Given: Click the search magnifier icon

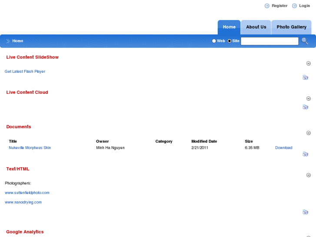Looking at the screenshot, I should (x=305, y=41).
